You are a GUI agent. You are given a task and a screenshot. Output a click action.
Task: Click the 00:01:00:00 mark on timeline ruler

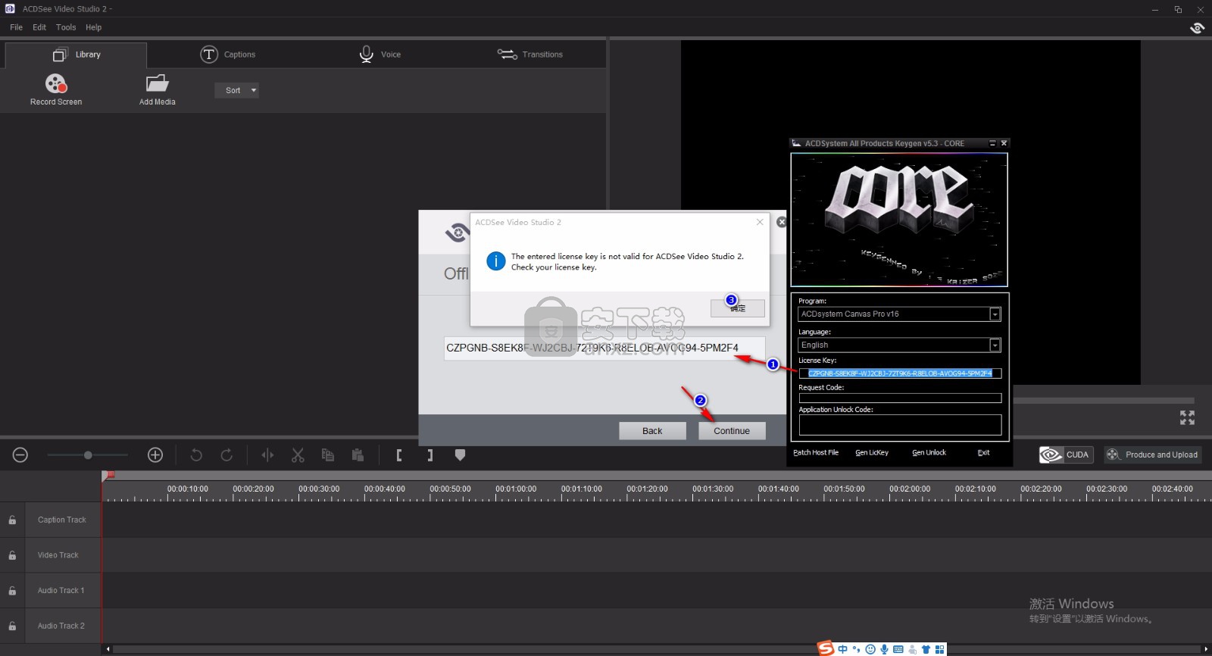516,489
